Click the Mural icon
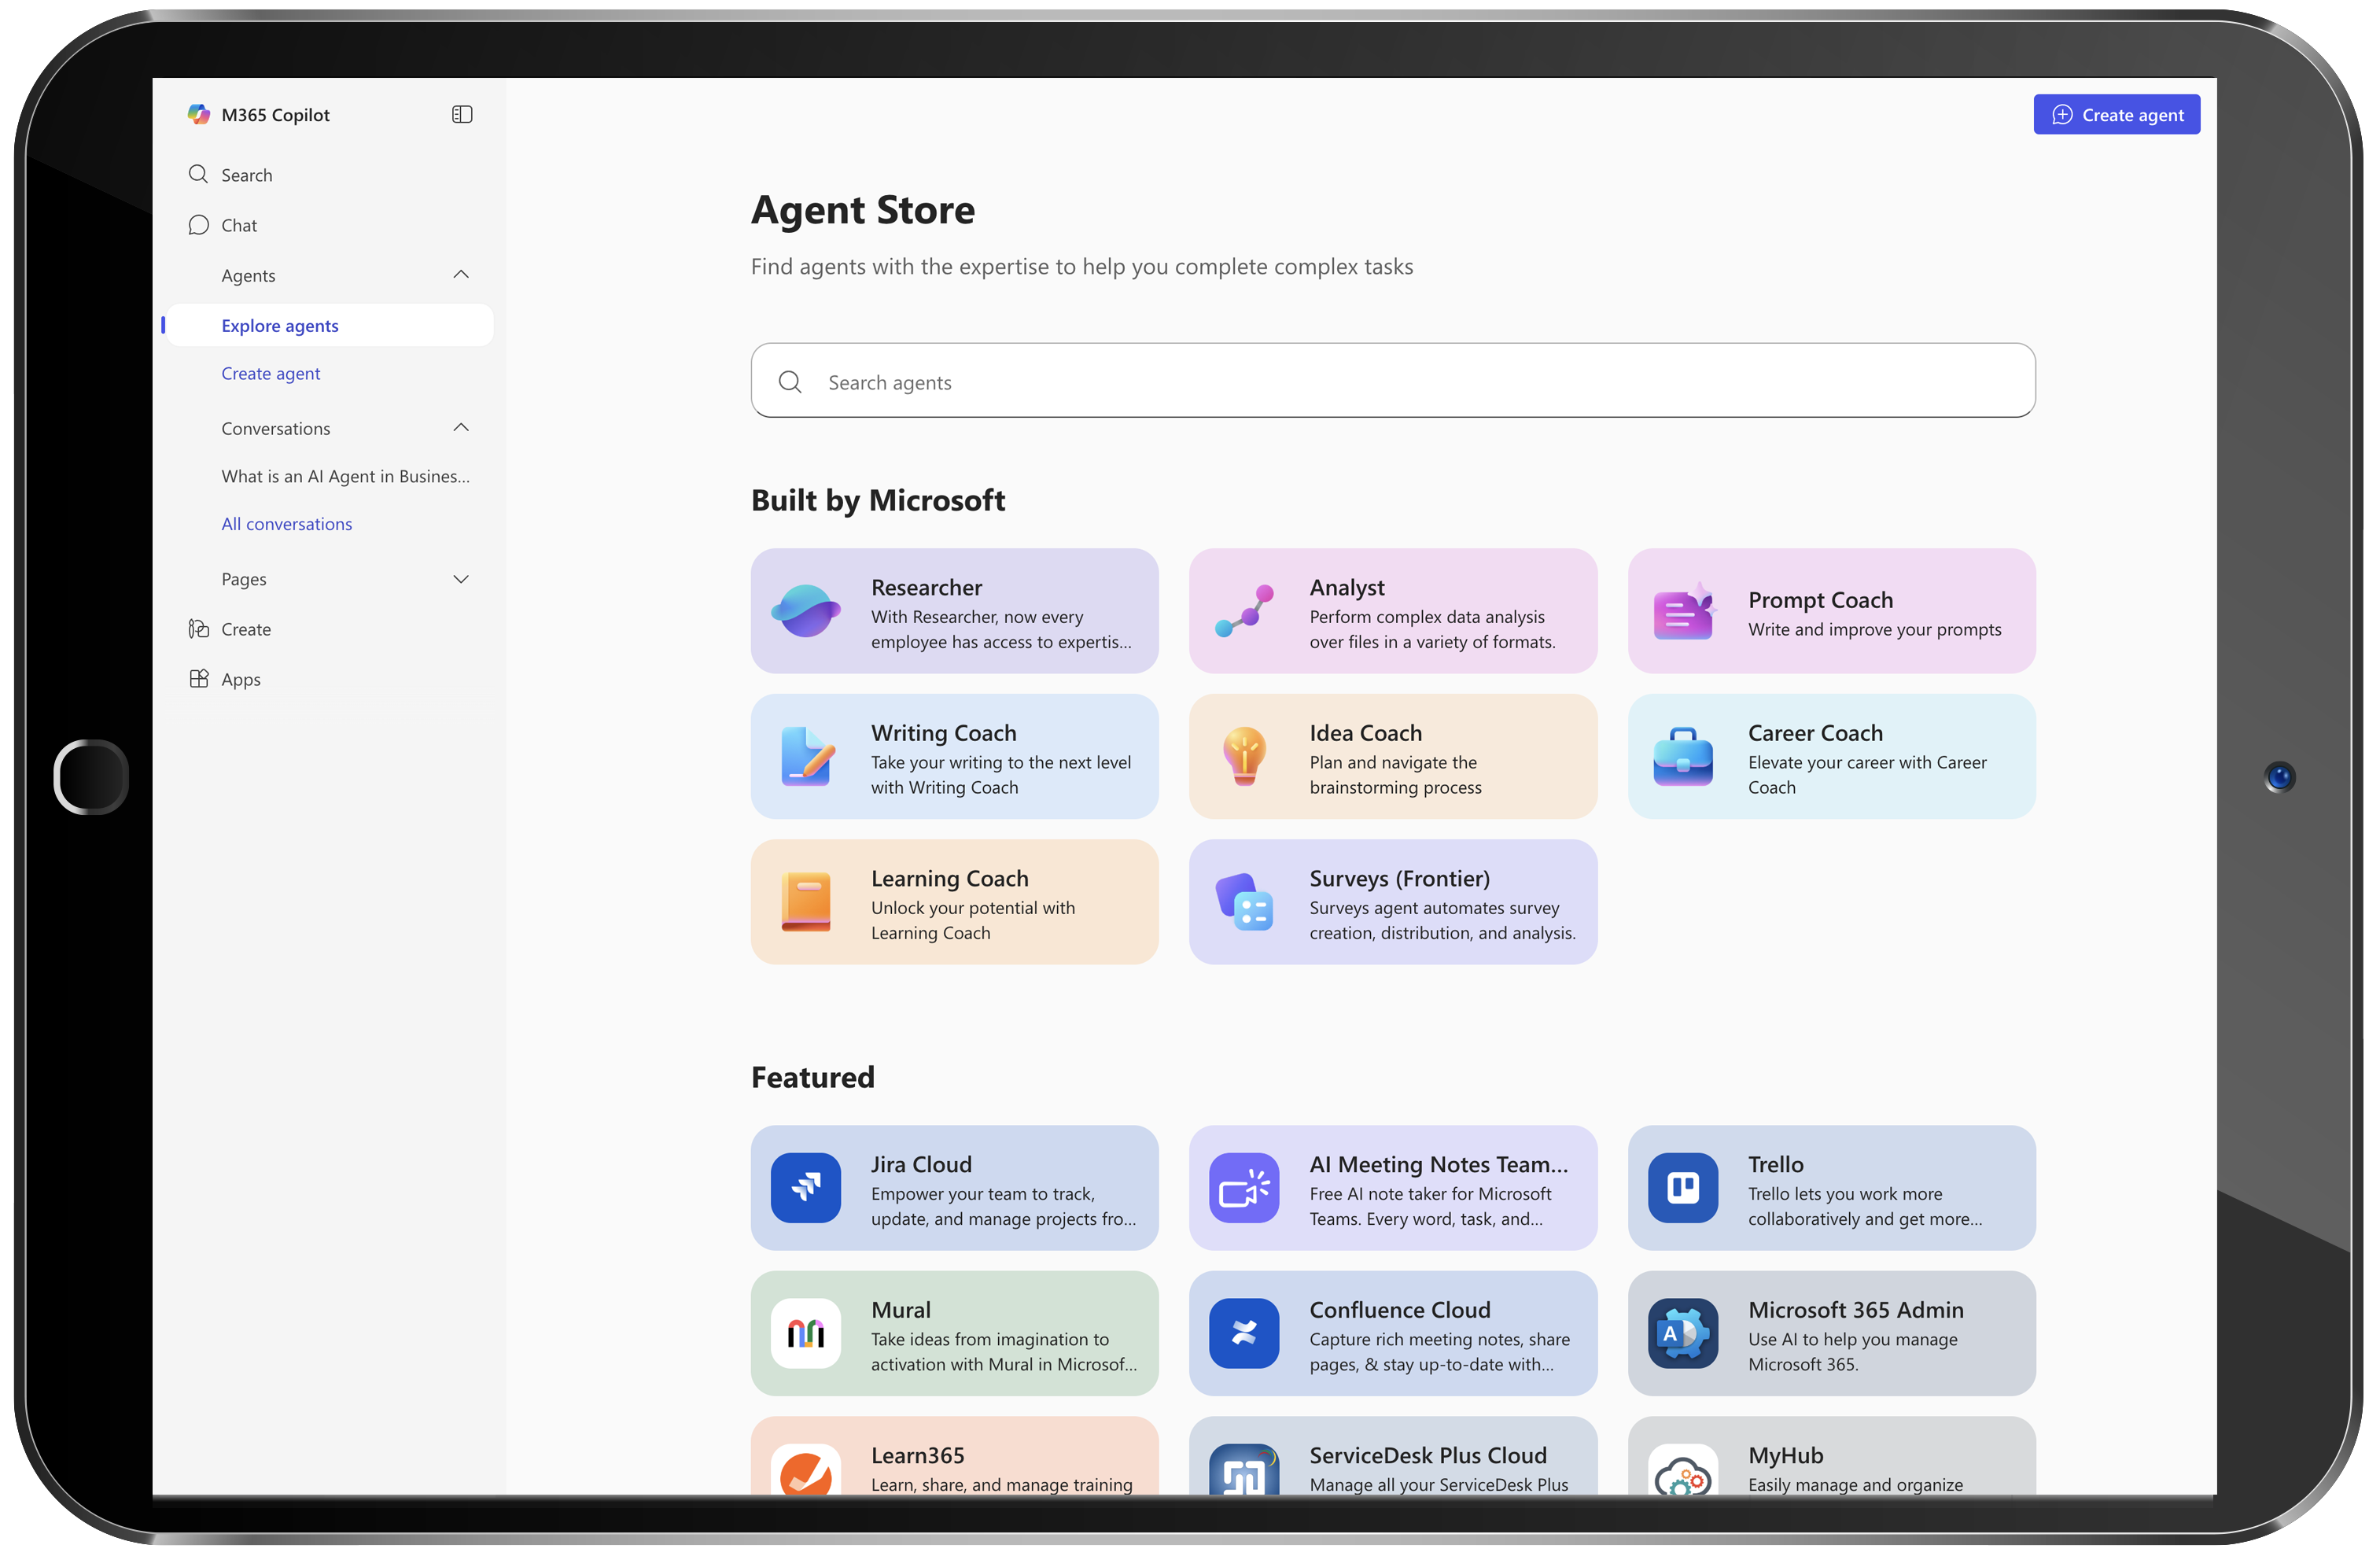 [x=806, y=1333]
